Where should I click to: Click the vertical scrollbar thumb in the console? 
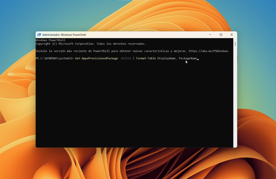point(235,44)
